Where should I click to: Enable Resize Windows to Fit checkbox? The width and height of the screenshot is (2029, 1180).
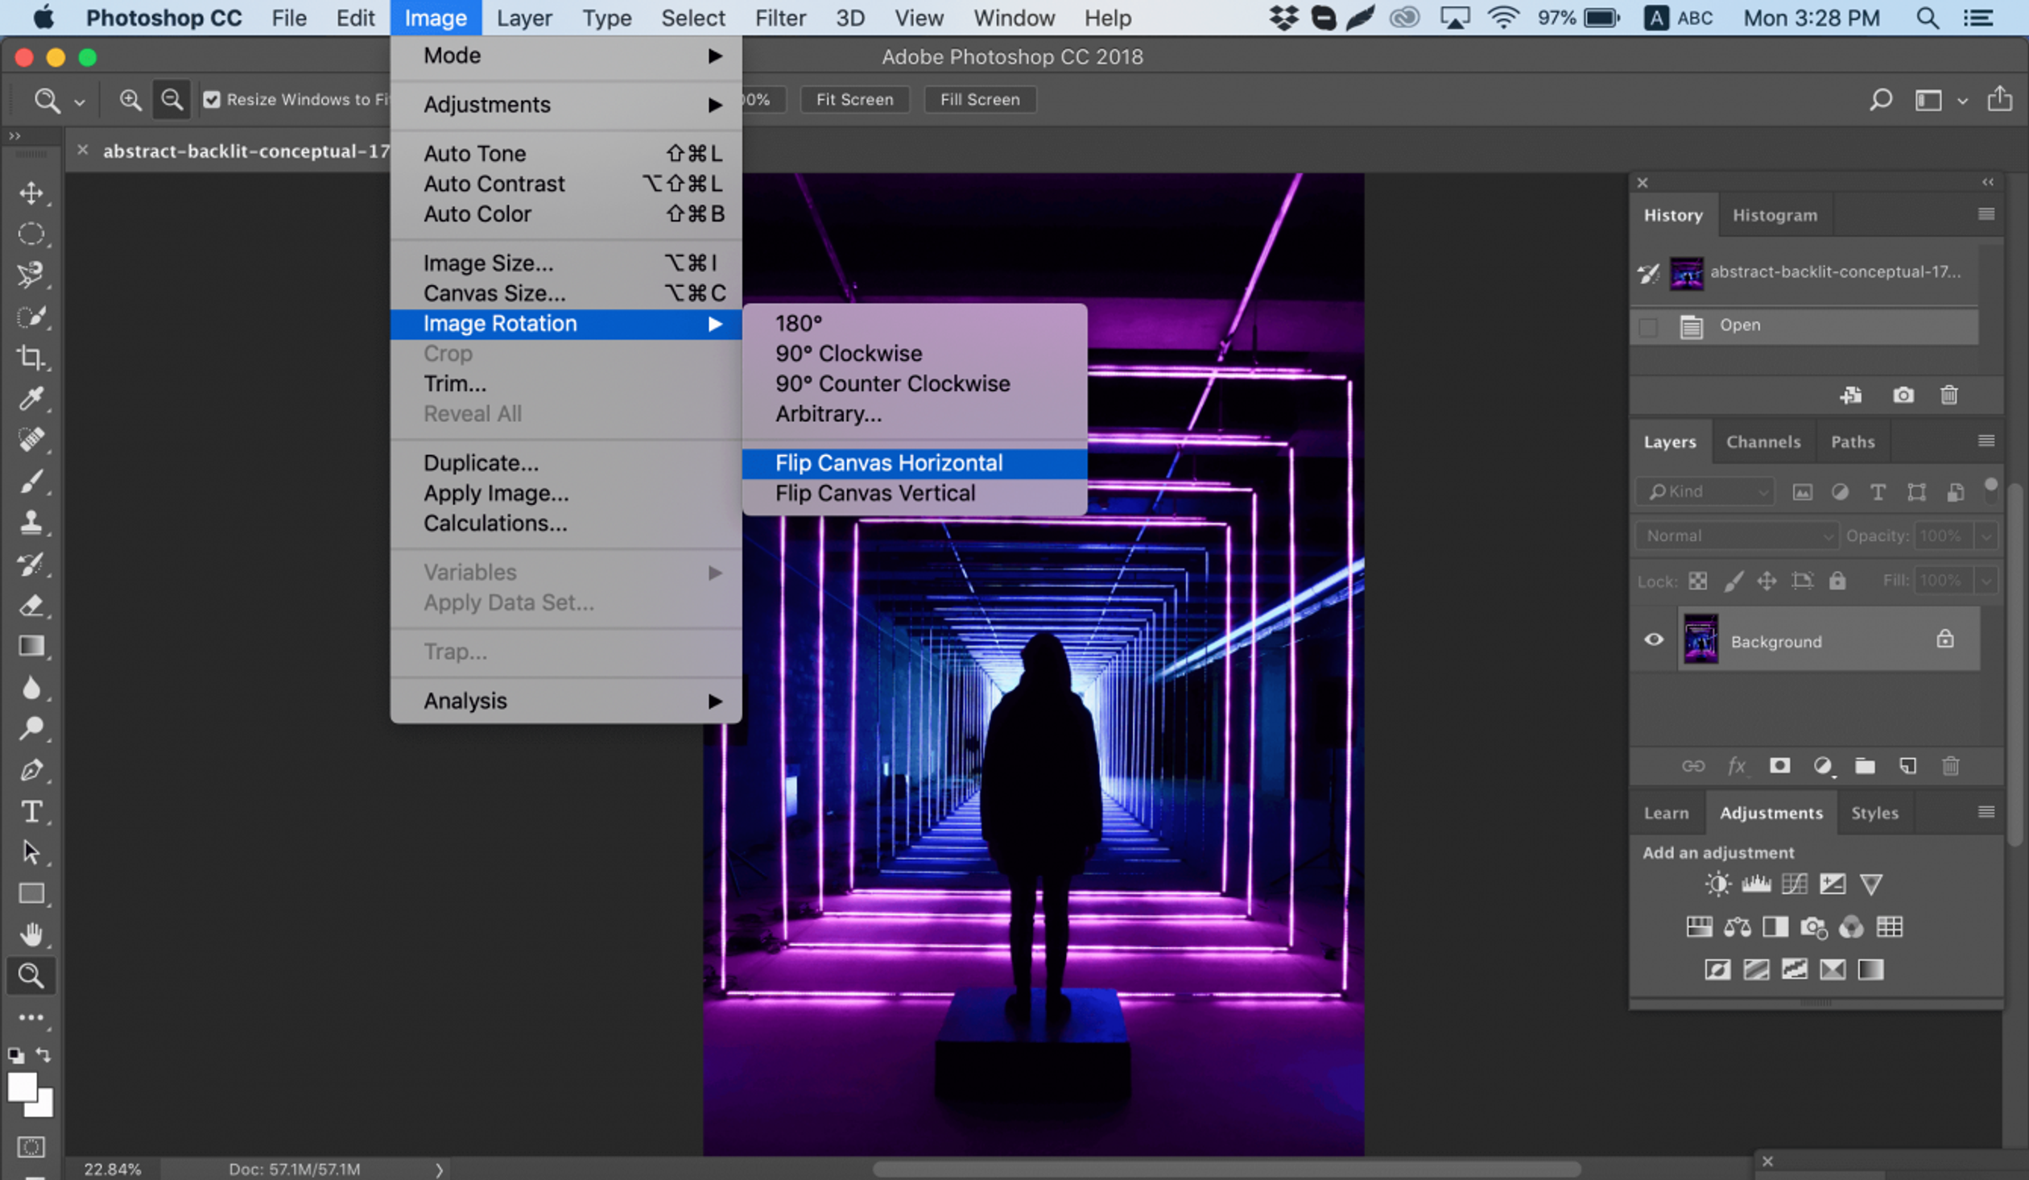coord(213,98)
